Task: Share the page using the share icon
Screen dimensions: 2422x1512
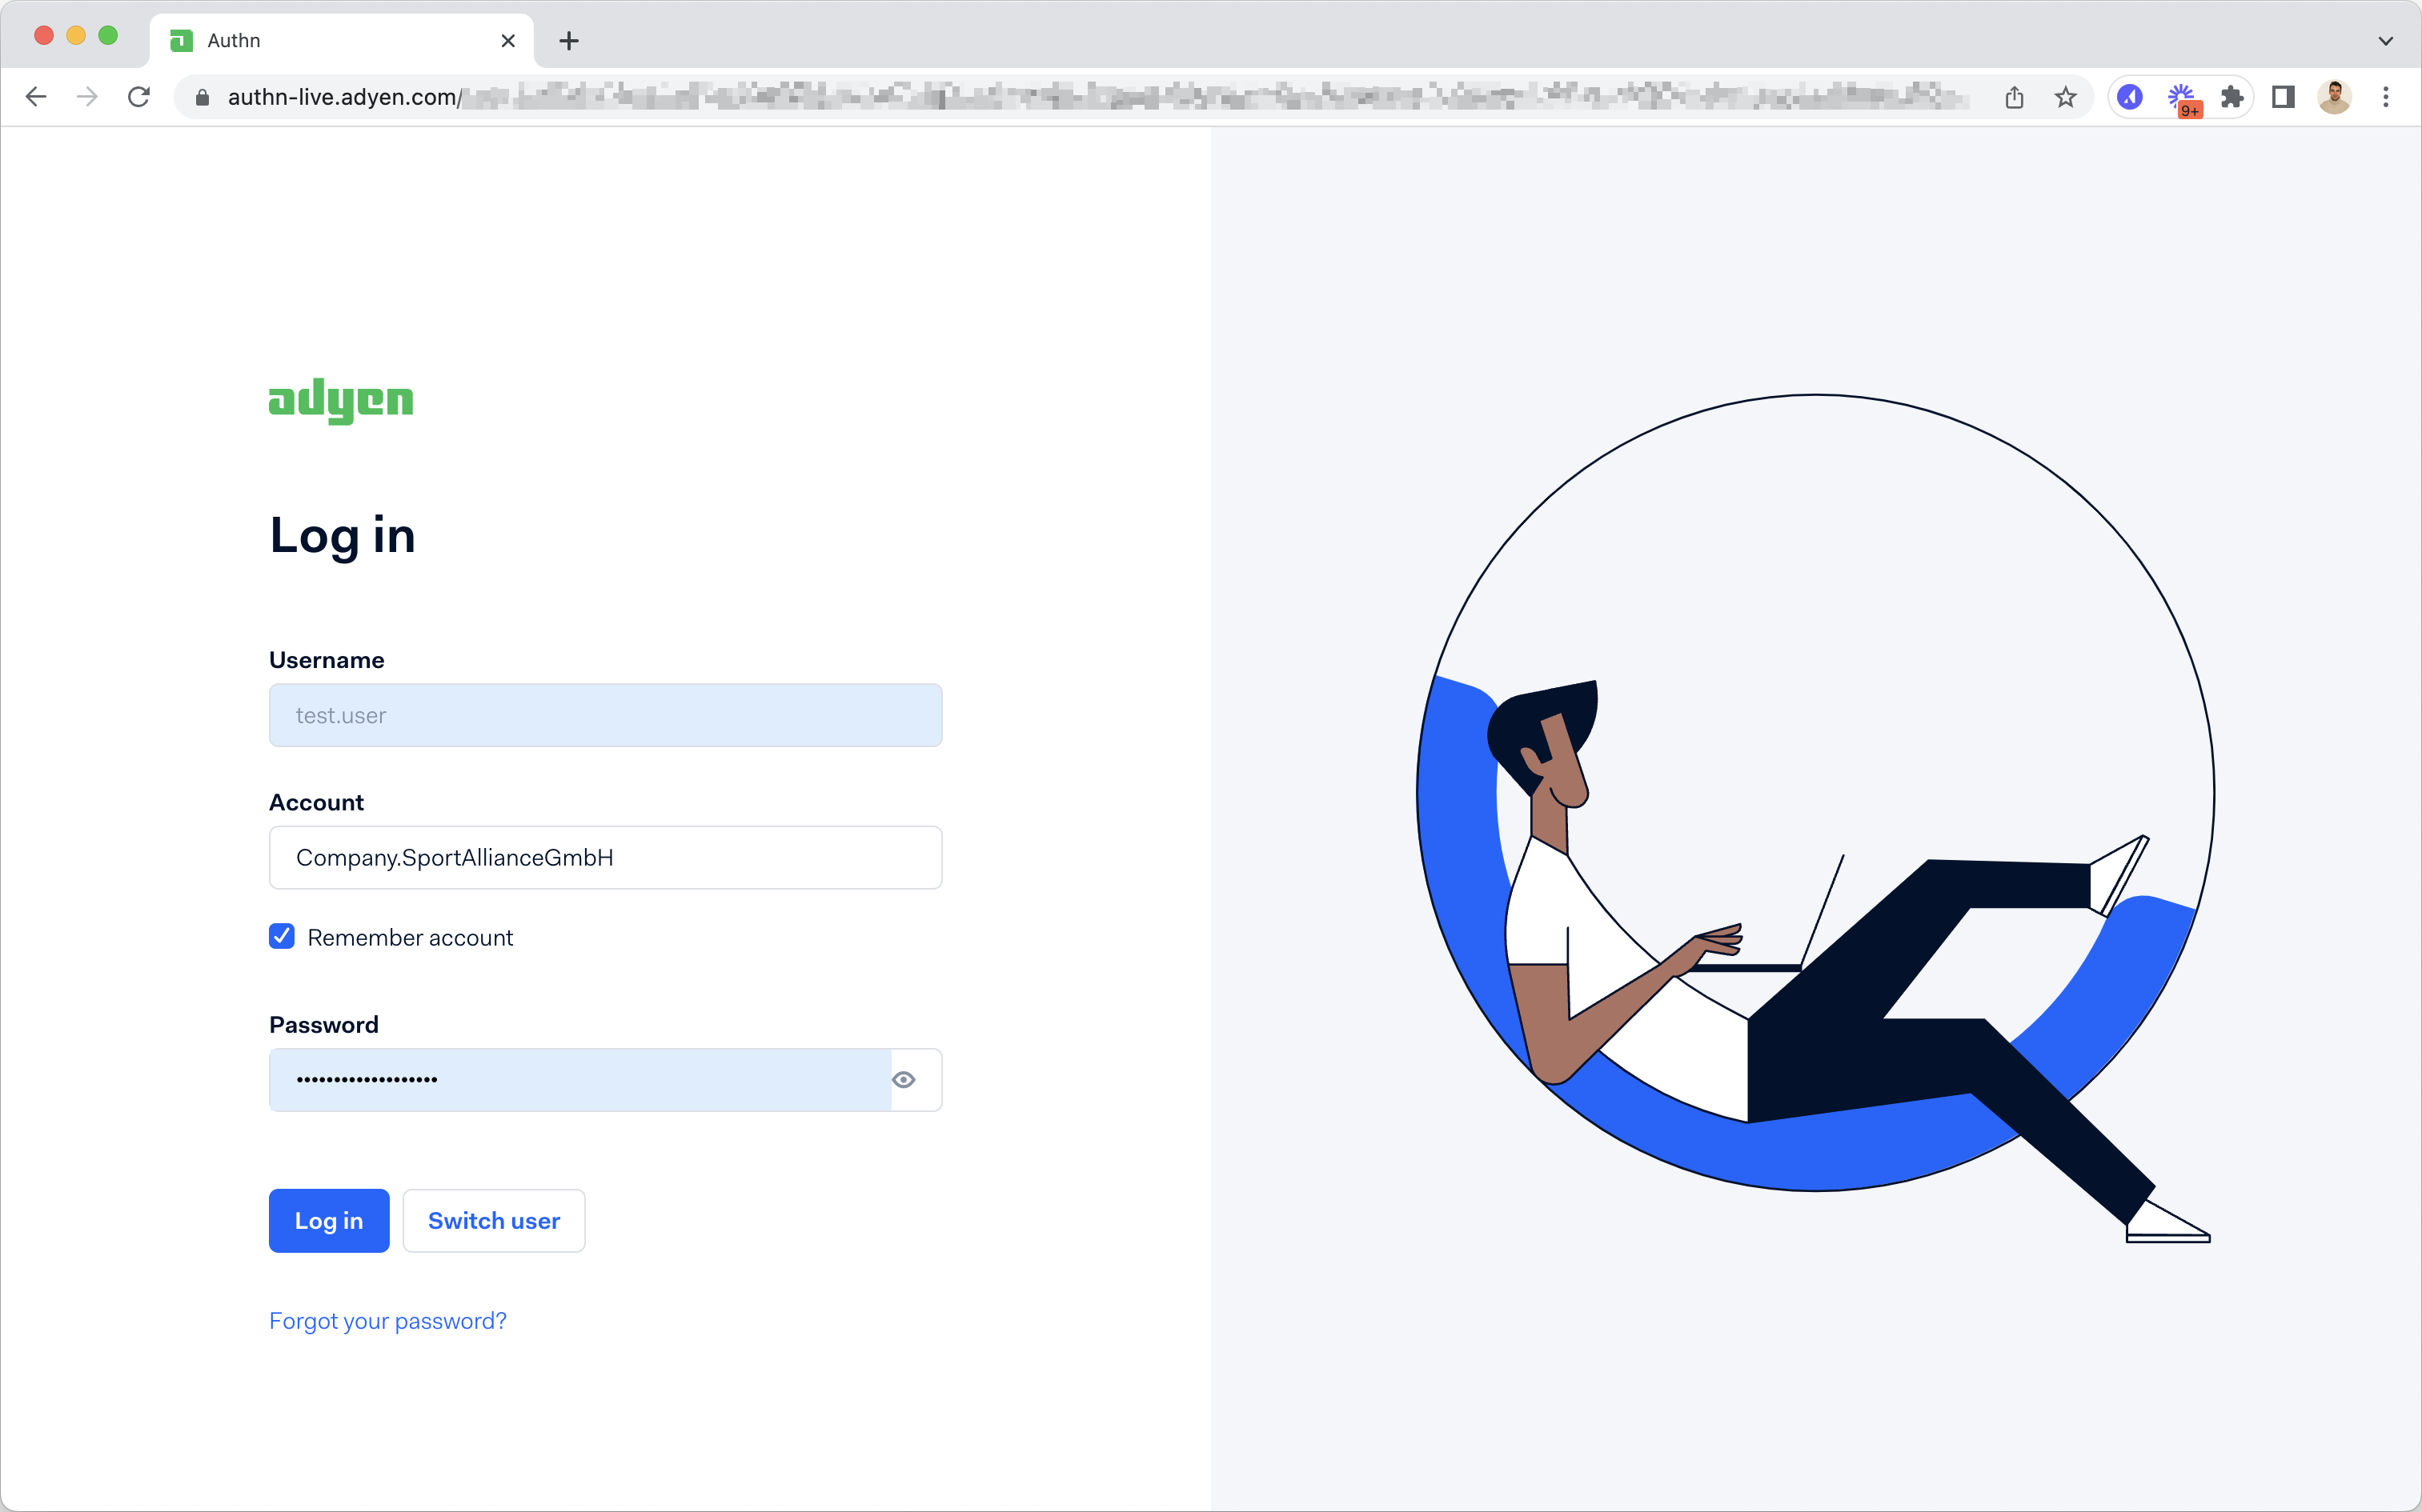Action: [2015, 96]
